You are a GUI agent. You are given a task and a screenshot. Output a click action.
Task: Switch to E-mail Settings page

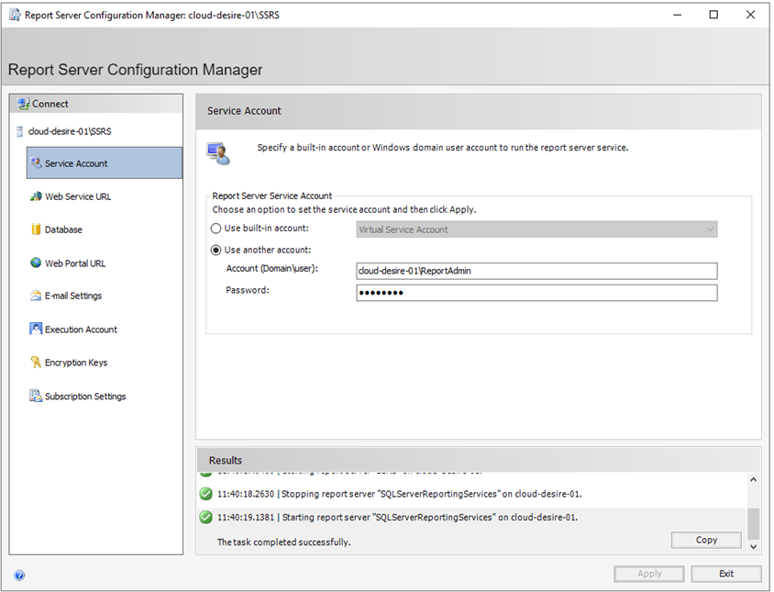coord(73,296)
